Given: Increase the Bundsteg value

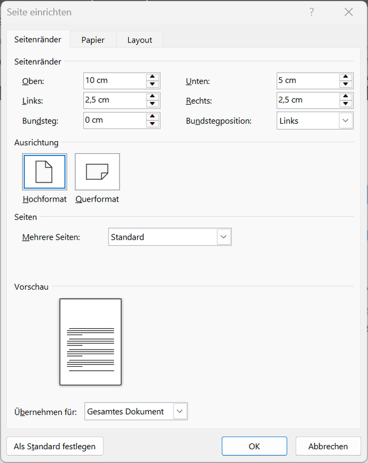Looking at the screenshot, I should tap(152, 116).
